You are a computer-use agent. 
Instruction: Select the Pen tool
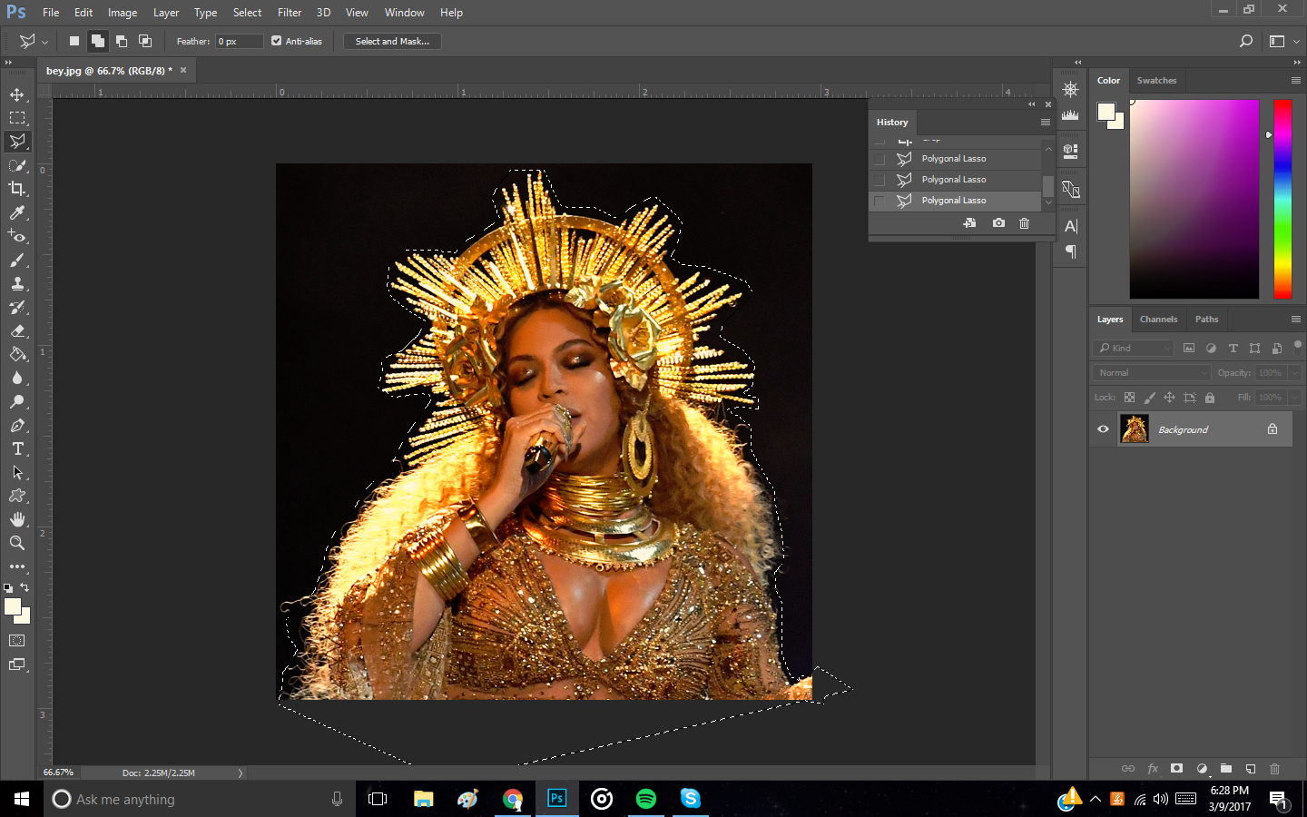point(17,425)
